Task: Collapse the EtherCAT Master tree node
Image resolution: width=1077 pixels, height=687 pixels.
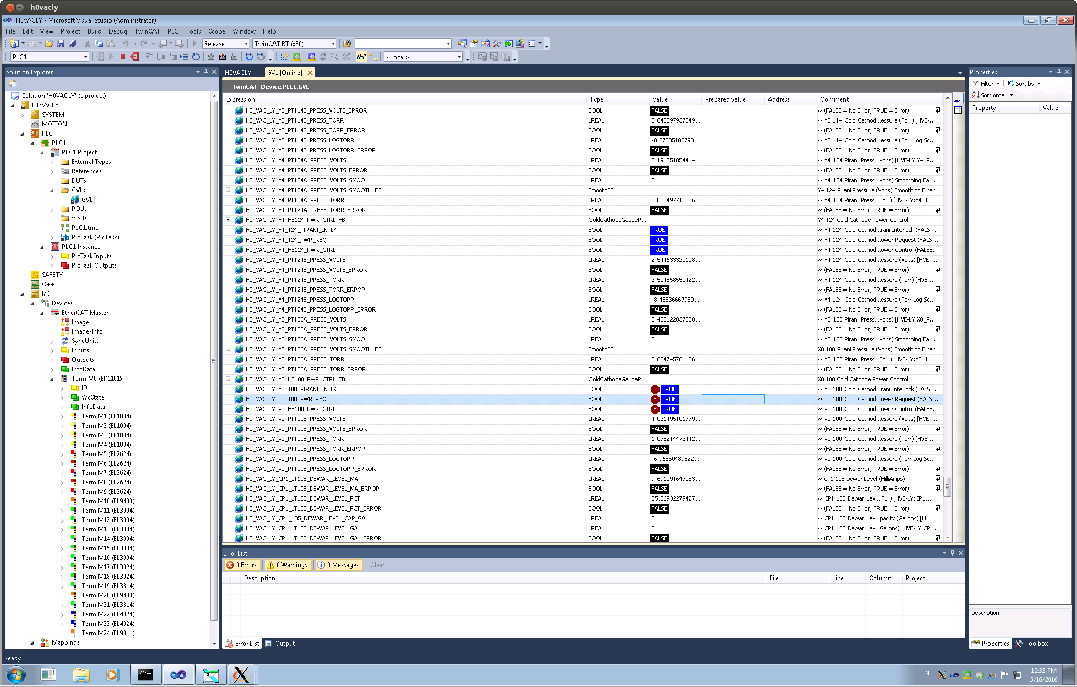Action: [x=42, y=313]
